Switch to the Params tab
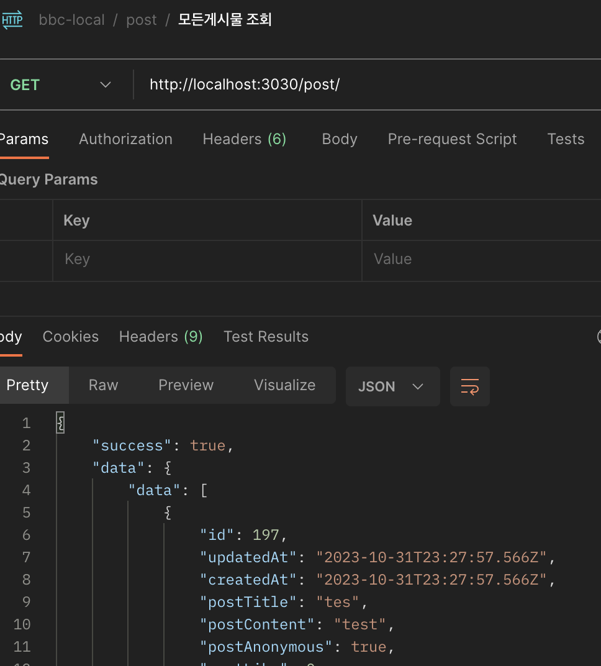The image size is (601, 666). 24,139
